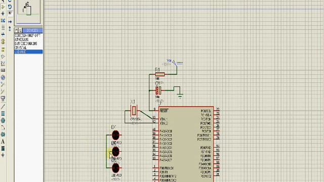Click X-mirror horizontal flip icon
This screenshot has width=324, height=182.
pyautogui.click(x=10, y=22)
